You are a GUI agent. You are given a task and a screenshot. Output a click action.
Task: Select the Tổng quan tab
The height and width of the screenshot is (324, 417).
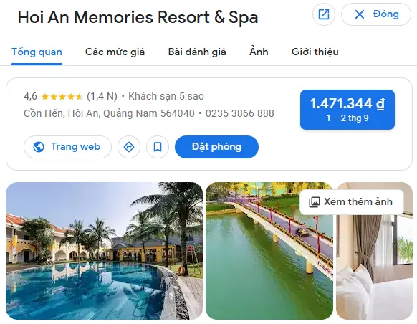click(37, 52)
